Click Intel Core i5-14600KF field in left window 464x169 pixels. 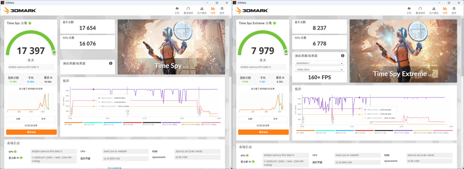point(126,151)
